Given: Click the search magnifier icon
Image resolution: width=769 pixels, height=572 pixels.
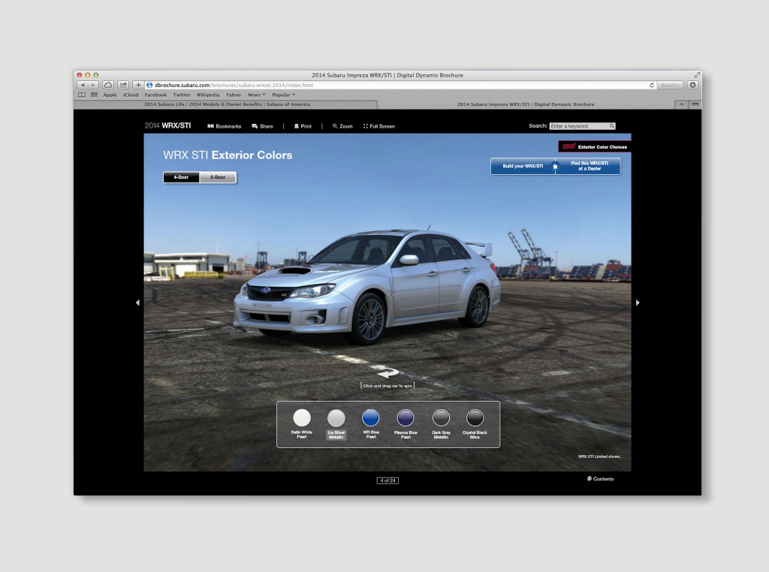Looking at the screenshot, I should pyautogui.click(x=612, y=126).
